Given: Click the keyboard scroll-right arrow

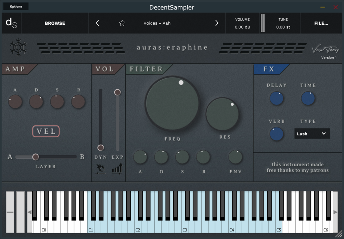Looking at the screenshot, I should [x=335, y=212].
